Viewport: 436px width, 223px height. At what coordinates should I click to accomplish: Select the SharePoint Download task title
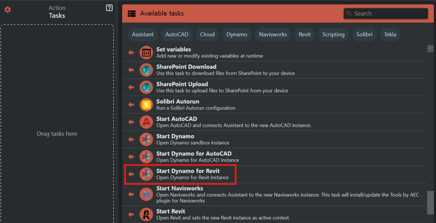(186, 67)
